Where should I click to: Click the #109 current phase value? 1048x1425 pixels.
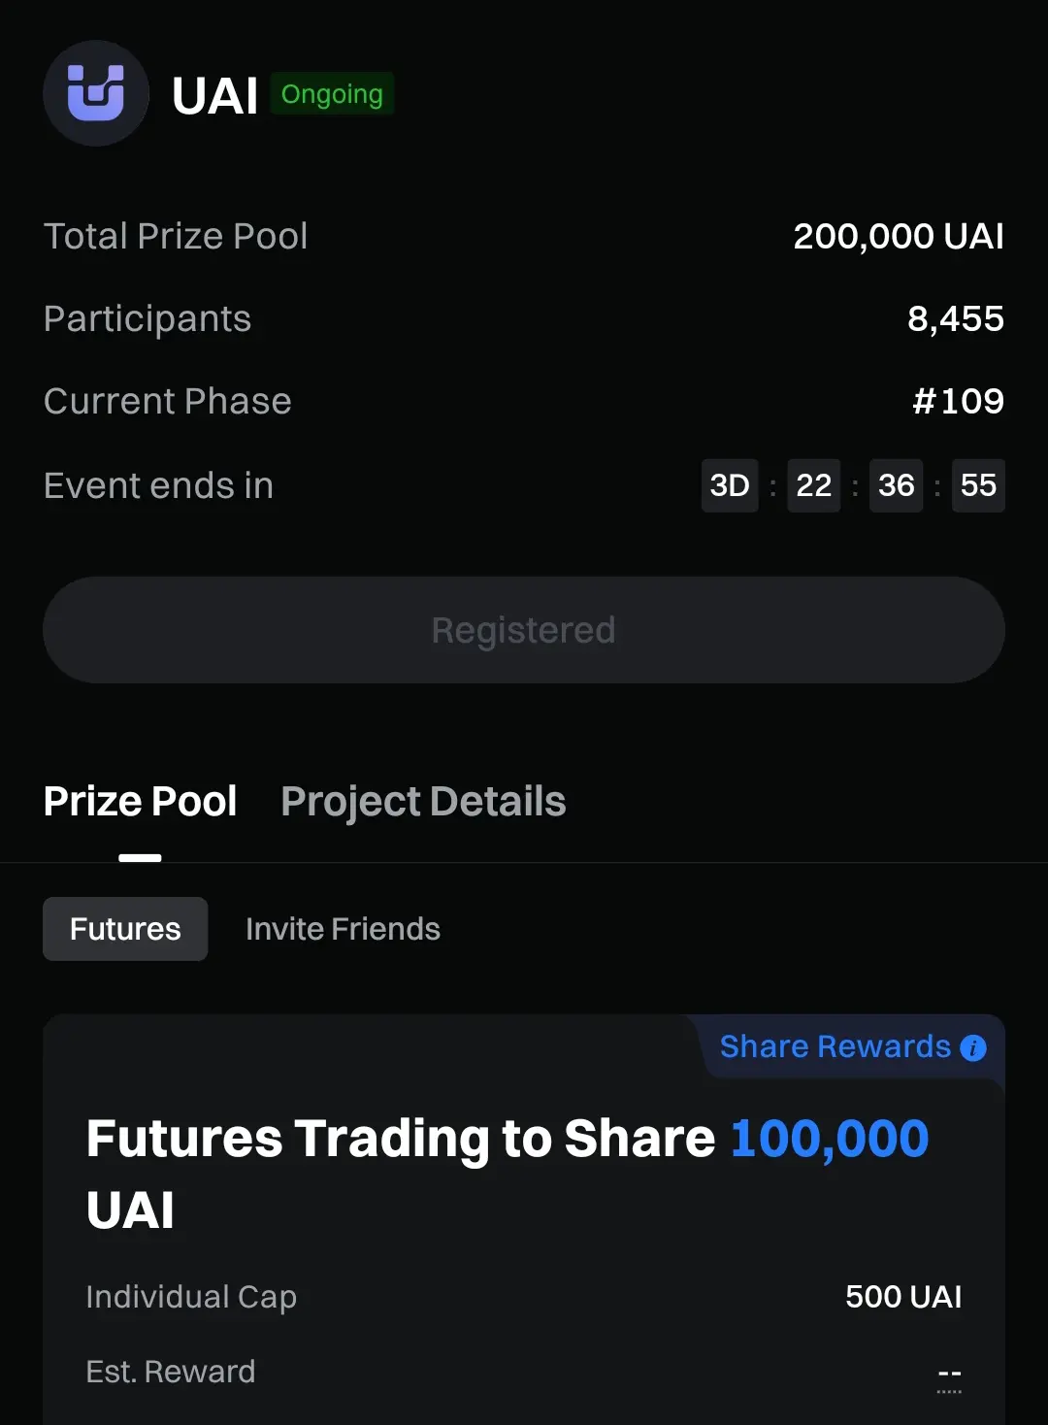(959, 401)
